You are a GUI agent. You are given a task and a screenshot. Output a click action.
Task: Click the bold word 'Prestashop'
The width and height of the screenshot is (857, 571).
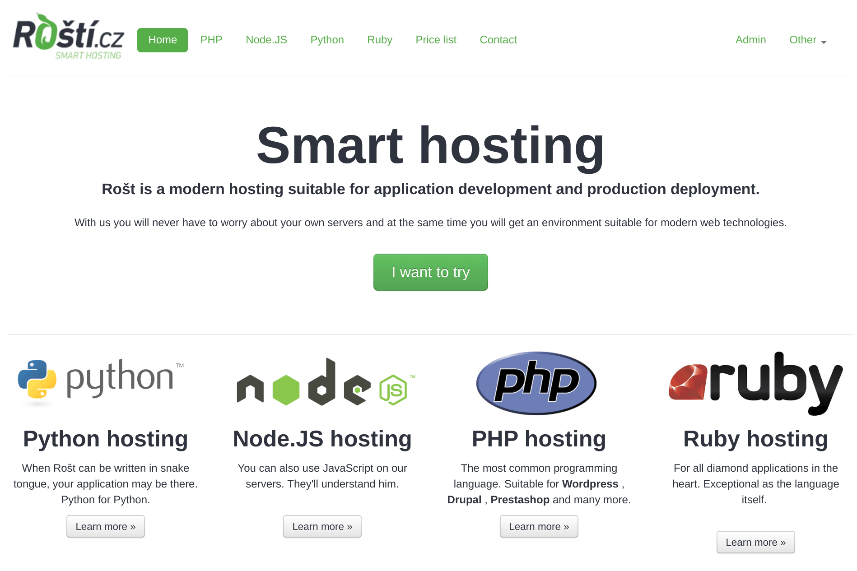click(520, 500)
